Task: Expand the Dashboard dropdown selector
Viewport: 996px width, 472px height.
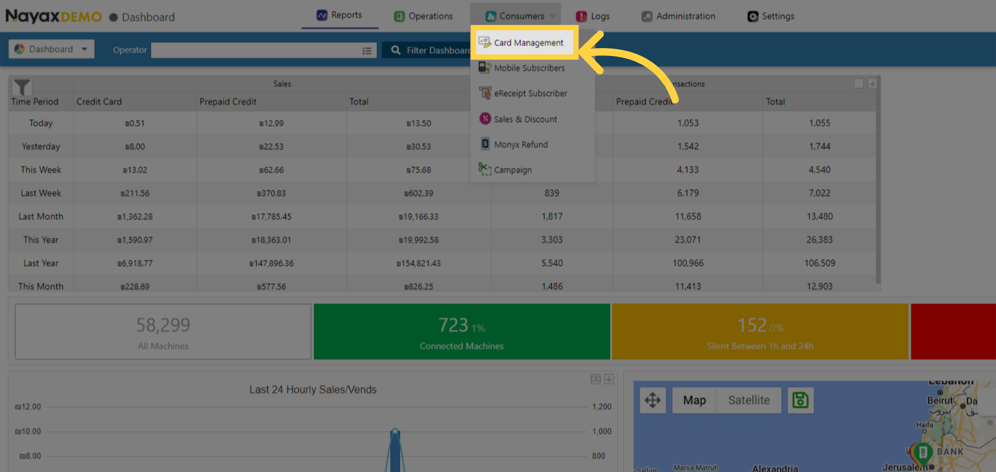Action: coord(51,49)
